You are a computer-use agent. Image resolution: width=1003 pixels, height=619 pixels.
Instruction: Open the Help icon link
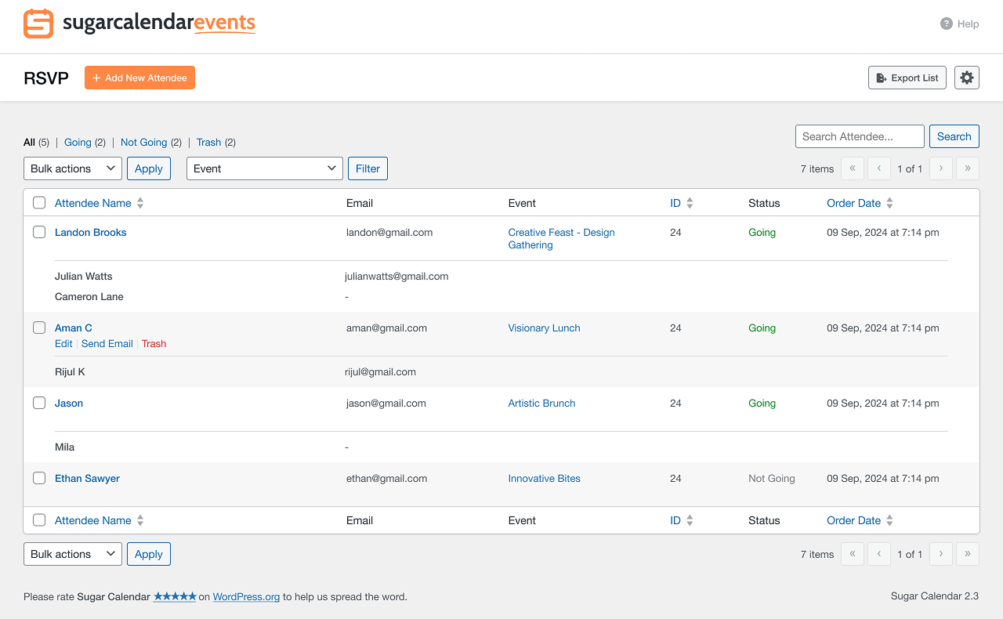pyautogui.click(x=947, y=24)
